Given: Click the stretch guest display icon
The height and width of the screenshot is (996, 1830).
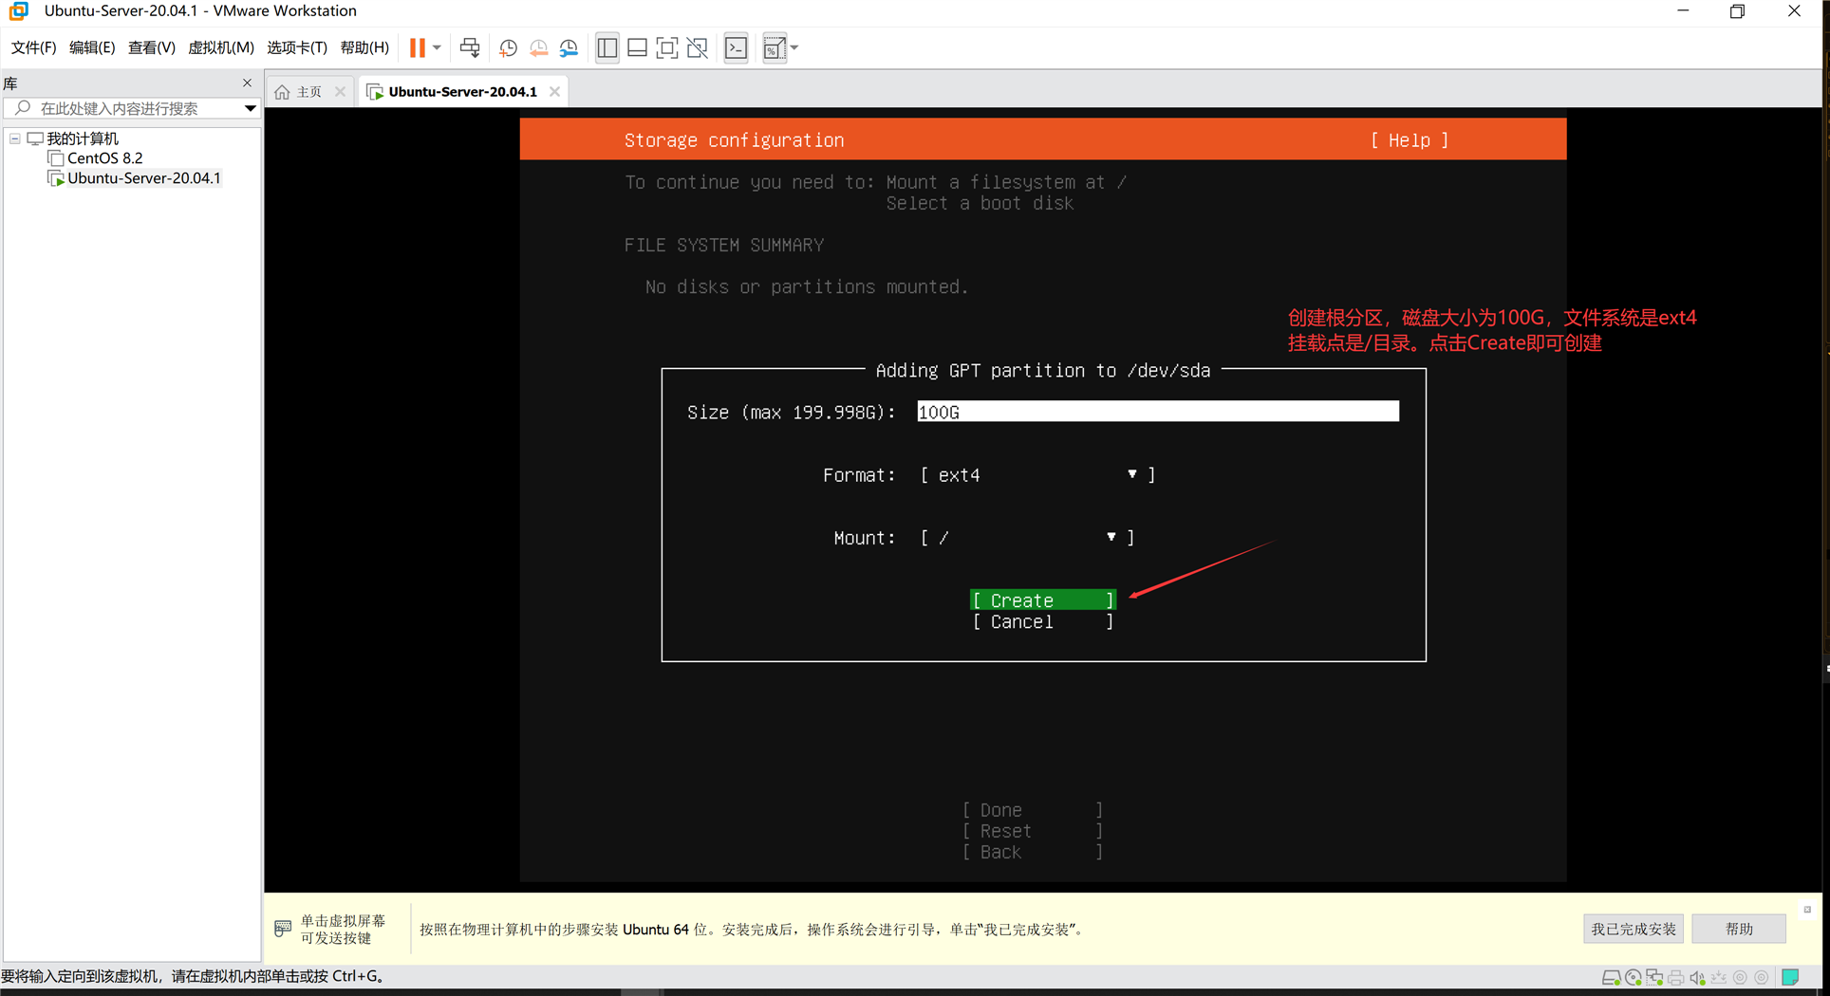Looking at the screenshot, I should (x=775, y=47).
